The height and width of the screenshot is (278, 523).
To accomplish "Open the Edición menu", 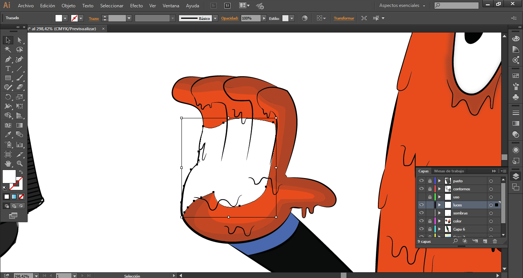I will click(x=47, y=6).
